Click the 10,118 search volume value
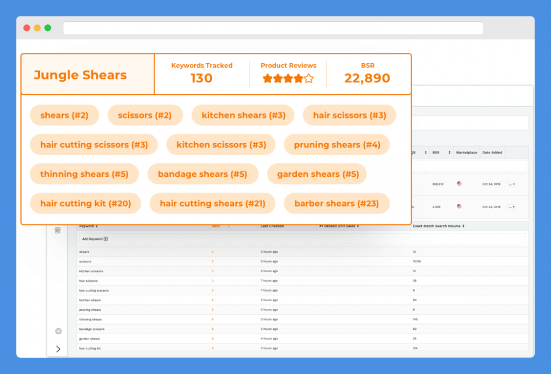 coord(416,261)
